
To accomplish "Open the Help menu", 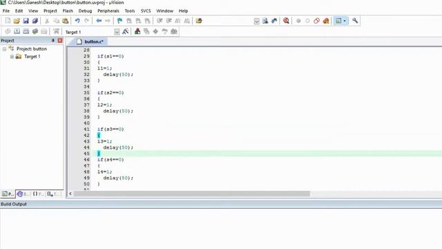I will pos(183,11).
